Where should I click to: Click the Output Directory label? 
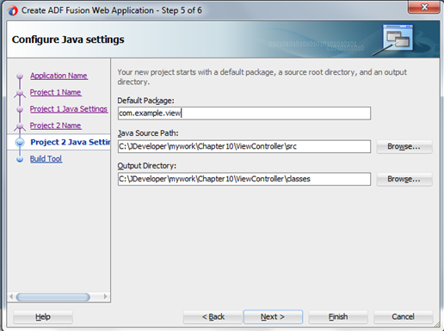(x=147, y=166)
